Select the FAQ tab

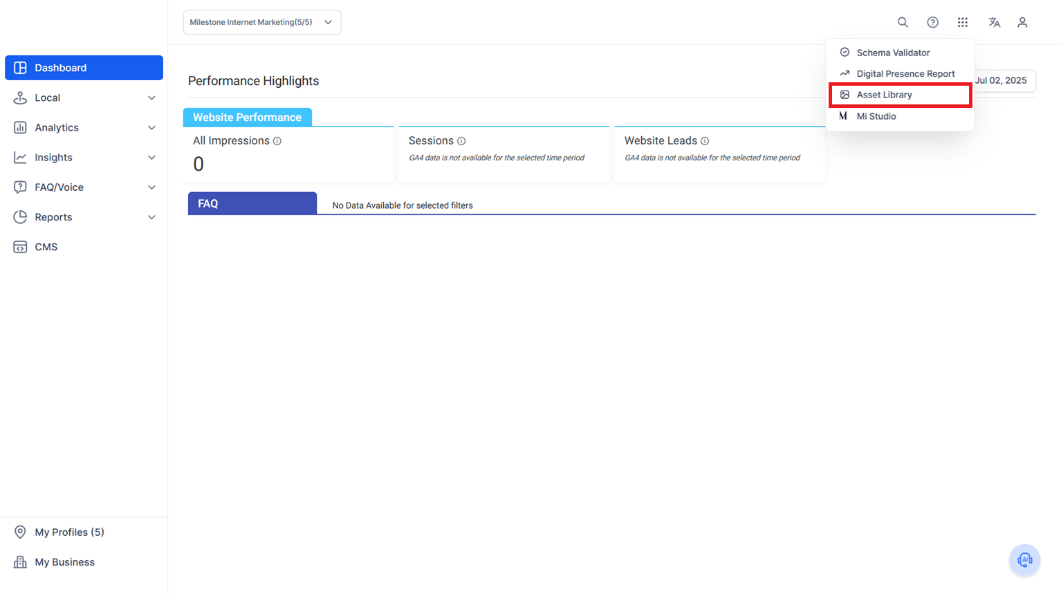click(252, 203)
